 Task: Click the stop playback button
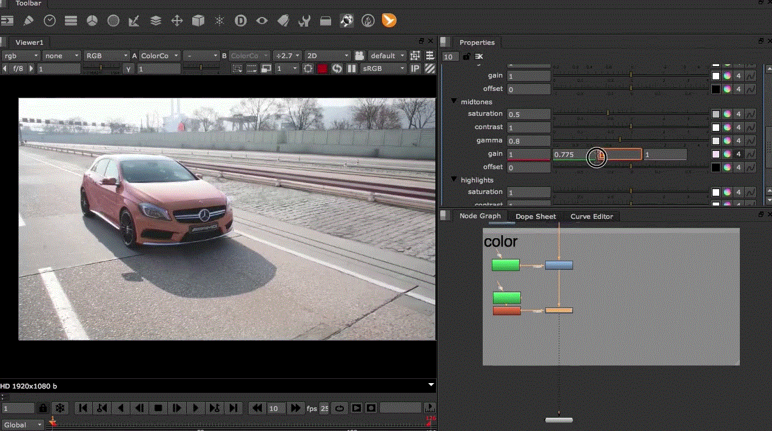point(158,409)
